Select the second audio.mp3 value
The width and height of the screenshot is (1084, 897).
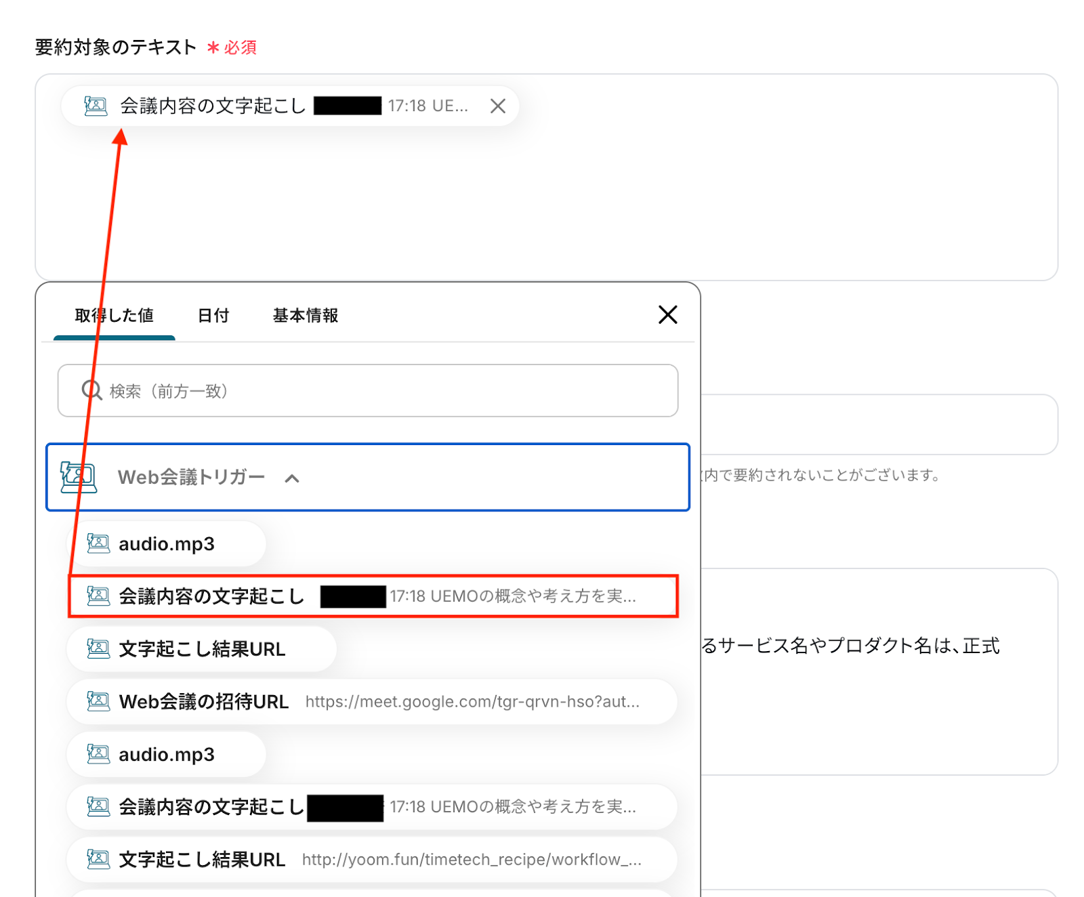click(167, 755)
